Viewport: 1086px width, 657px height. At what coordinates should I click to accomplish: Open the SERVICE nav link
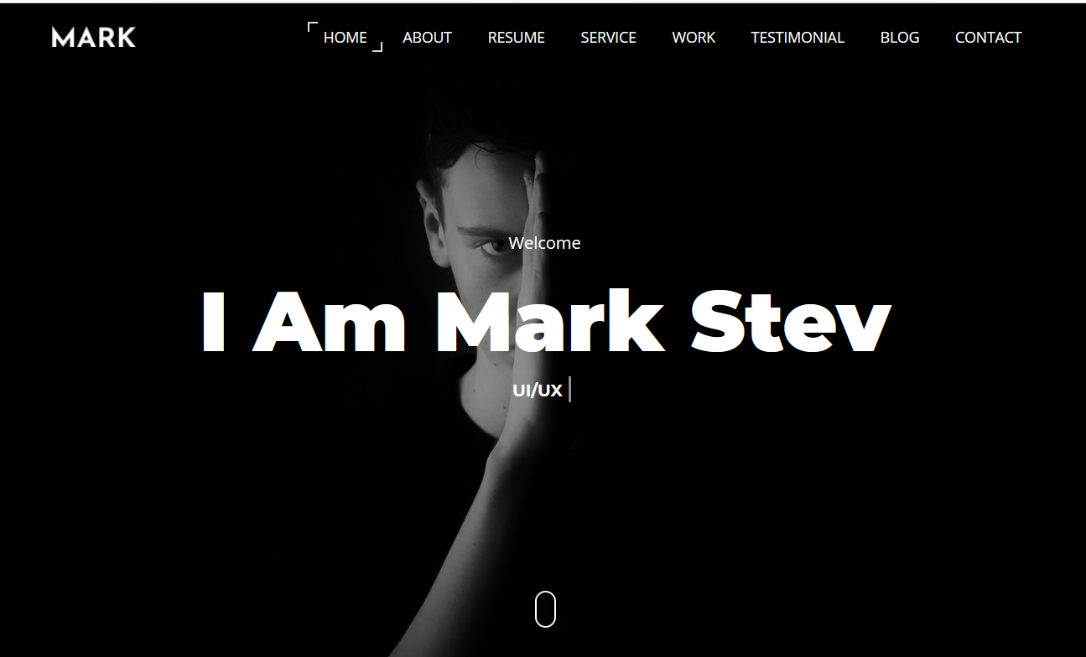click(609, 38)
